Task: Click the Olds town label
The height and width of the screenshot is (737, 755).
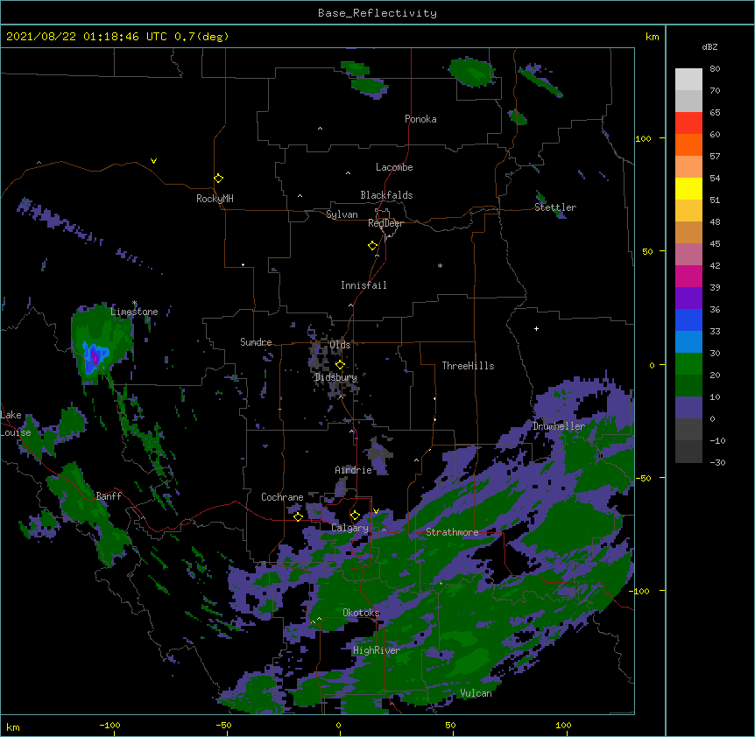Action: pos(340,345)
